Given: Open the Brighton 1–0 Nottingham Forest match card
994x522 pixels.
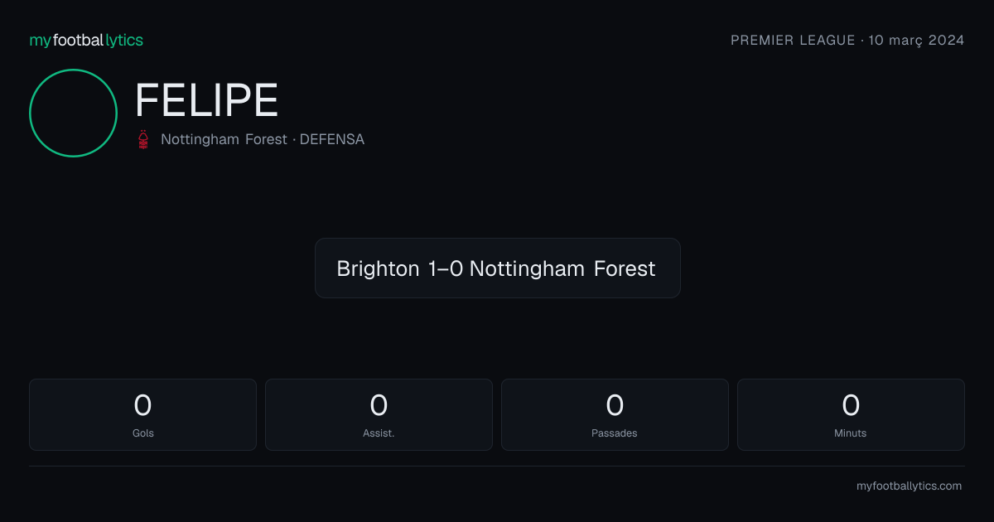Looking at the screenshot, I should point(497,268).
